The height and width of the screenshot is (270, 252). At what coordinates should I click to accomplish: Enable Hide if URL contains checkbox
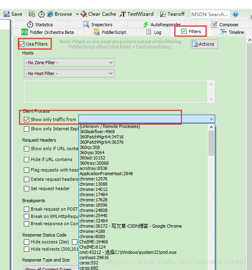click(x=26, y=159)
